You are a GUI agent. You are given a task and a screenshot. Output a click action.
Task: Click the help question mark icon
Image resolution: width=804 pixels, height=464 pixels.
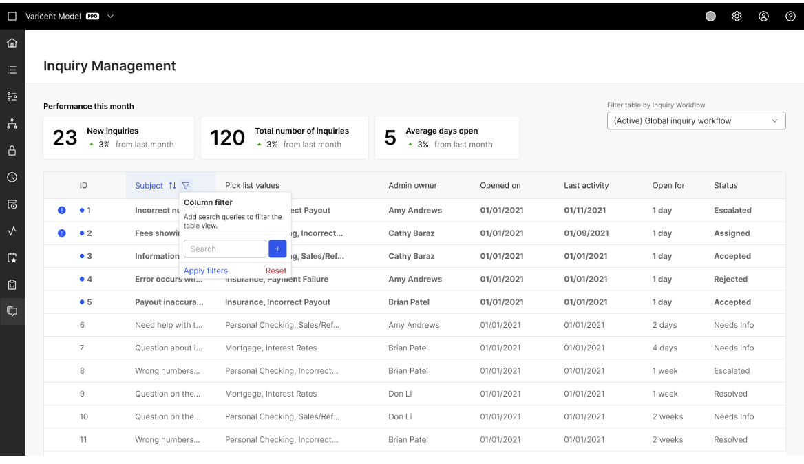point(790,17)
